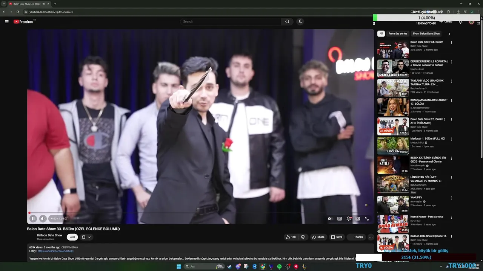
Task: Open options for KONUŞAMAYANLAR STANDUP video
Action: click(451, 100)
